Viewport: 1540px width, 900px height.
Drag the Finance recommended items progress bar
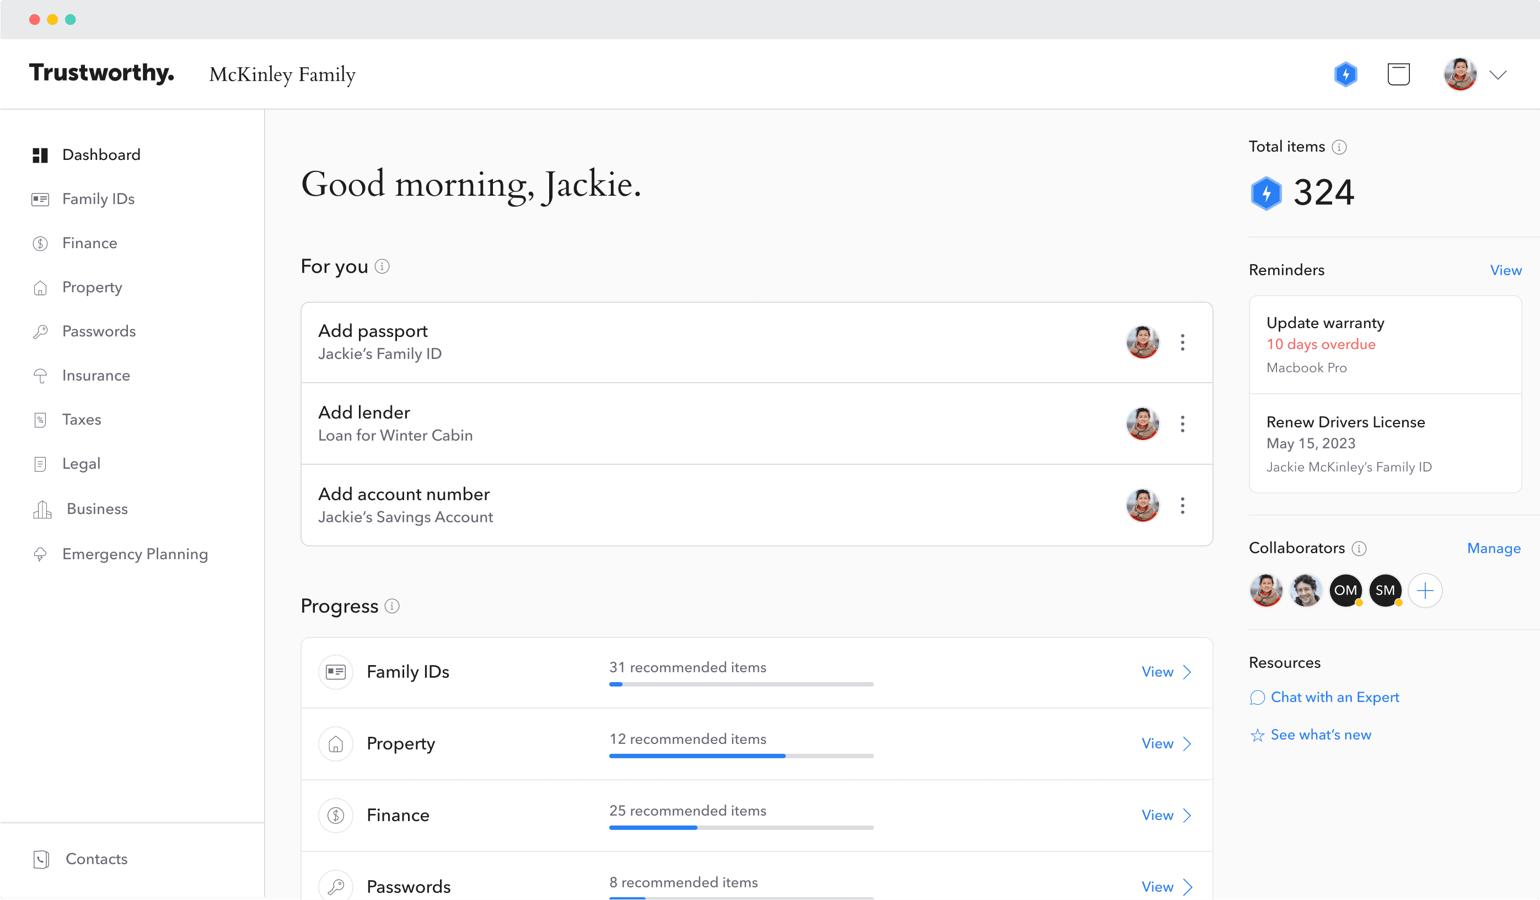740,828
